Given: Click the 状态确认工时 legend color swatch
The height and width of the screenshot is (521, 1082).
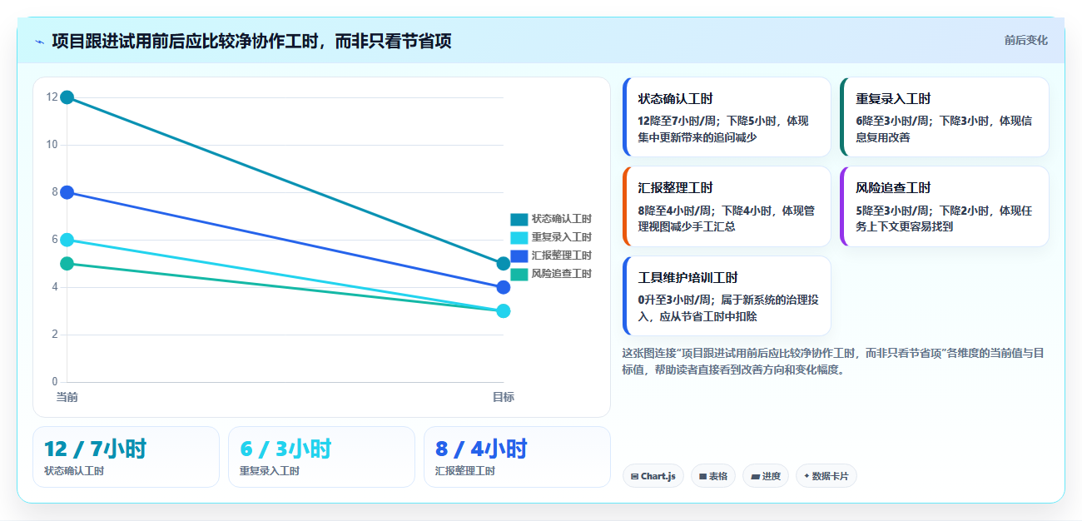Looking at the screenshot, I should click(519, 219).
